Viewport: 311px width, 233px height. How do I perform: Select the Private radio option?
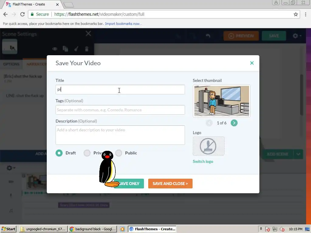(x=87, y=153)
